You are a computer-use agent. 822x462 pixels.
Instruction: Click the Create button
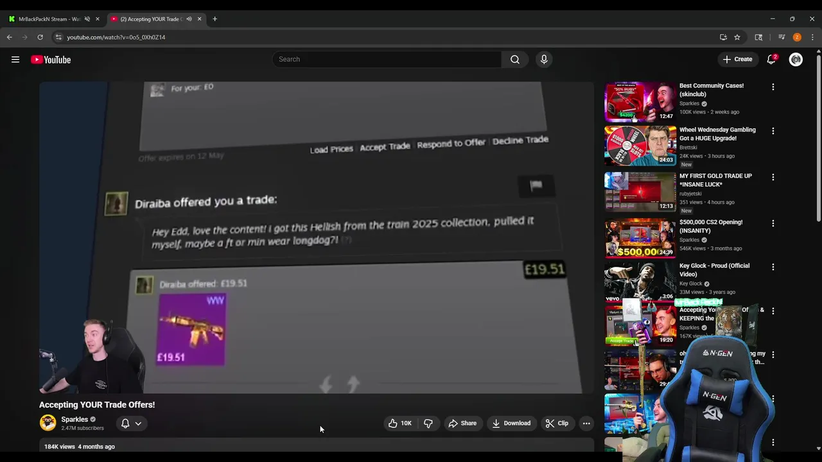737,59
